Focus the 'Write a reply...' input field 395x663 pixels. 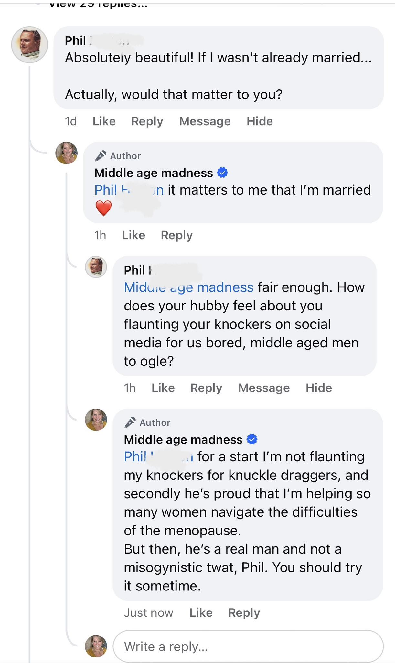248,646
